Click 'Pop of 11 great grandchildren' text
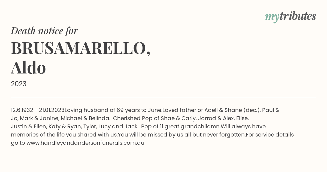 click(x=181, y=127)
